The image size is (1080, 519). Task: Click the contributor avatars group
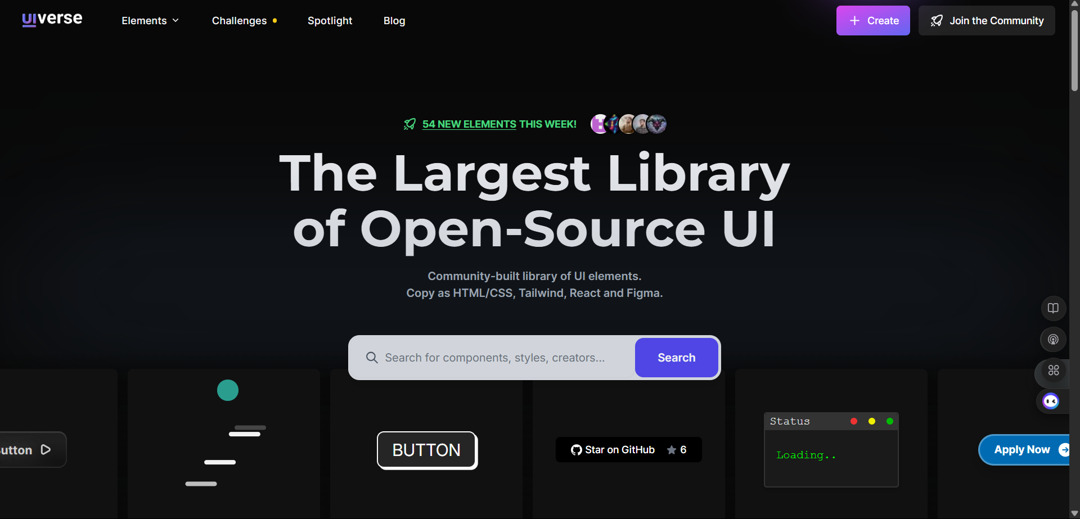(628, 124)
